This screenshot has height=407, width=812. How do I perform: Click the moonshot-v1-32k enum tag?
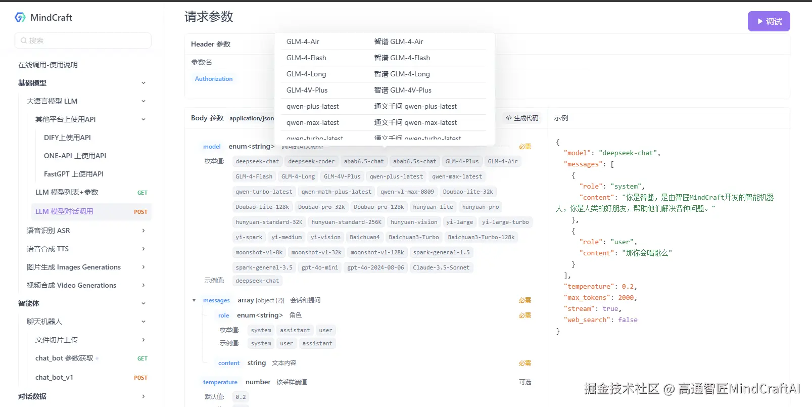(x=316, y=252)
